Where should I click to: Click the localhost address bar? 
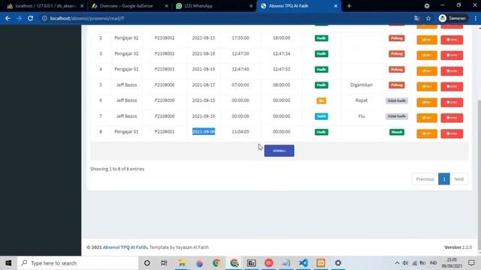point(227,18)
